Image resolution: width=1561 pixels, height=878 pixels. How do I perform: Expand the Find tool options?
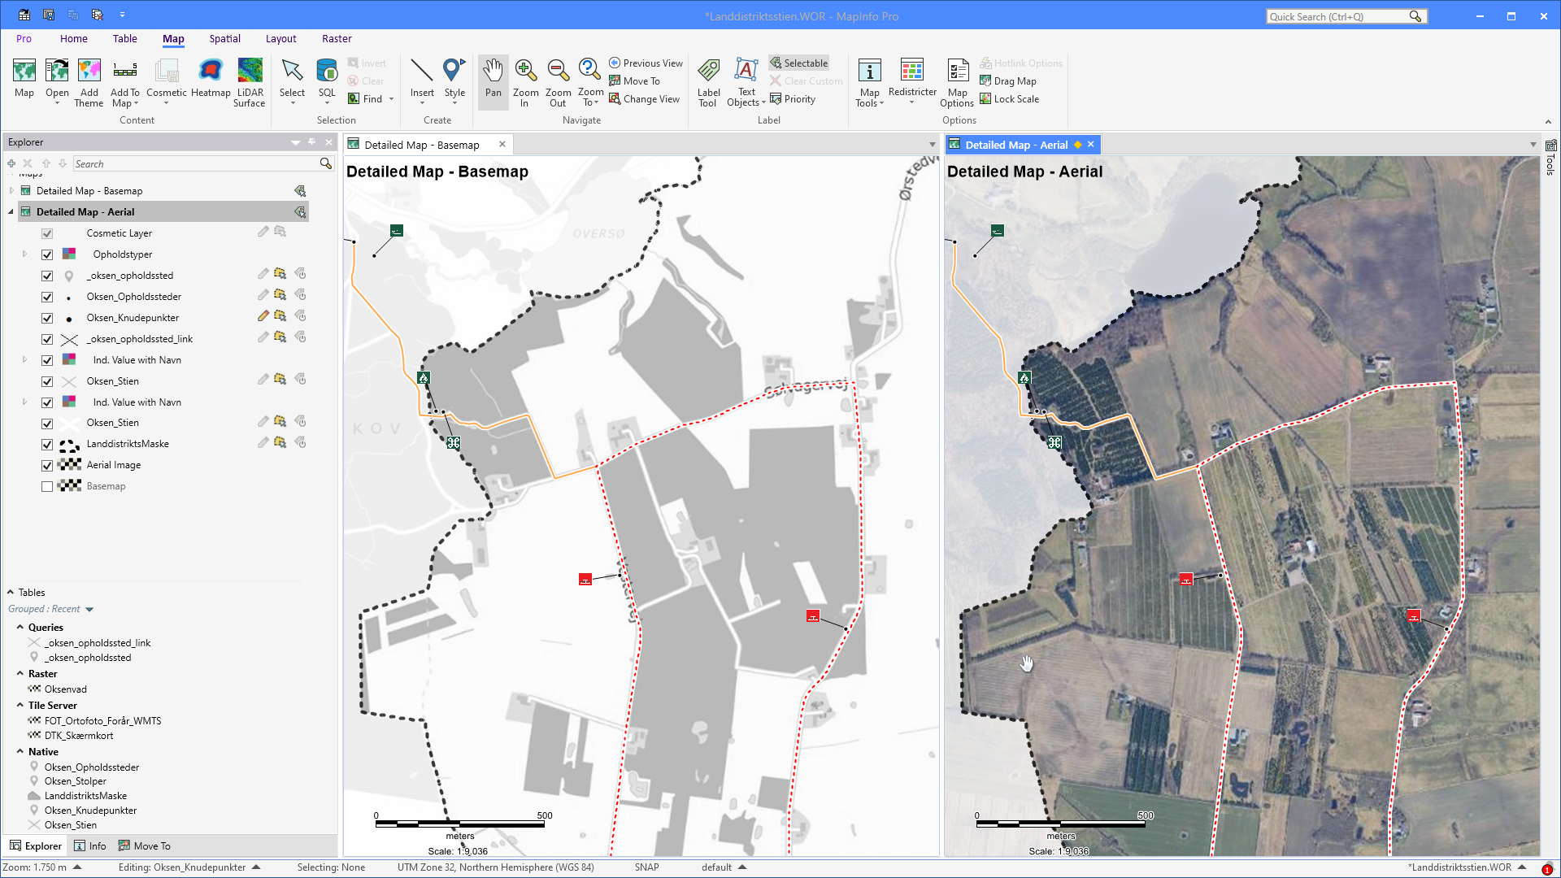click(389, 98)
